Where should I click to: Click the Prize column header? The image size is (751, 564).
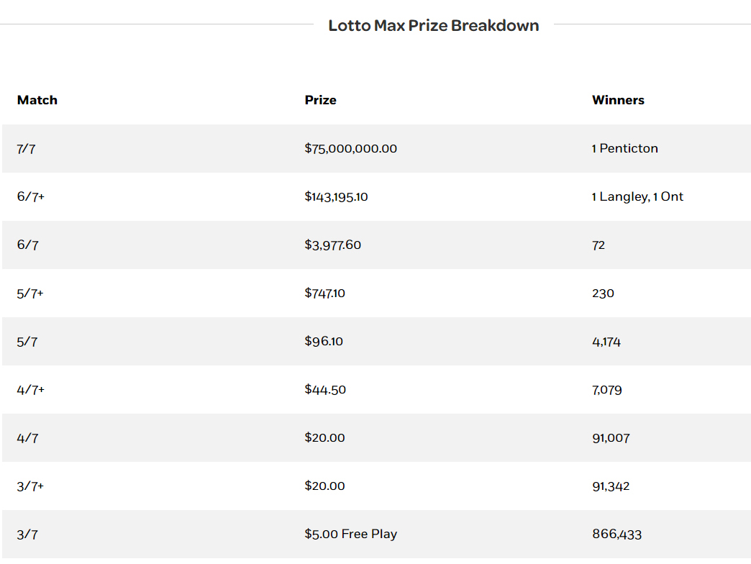point(320,100)
